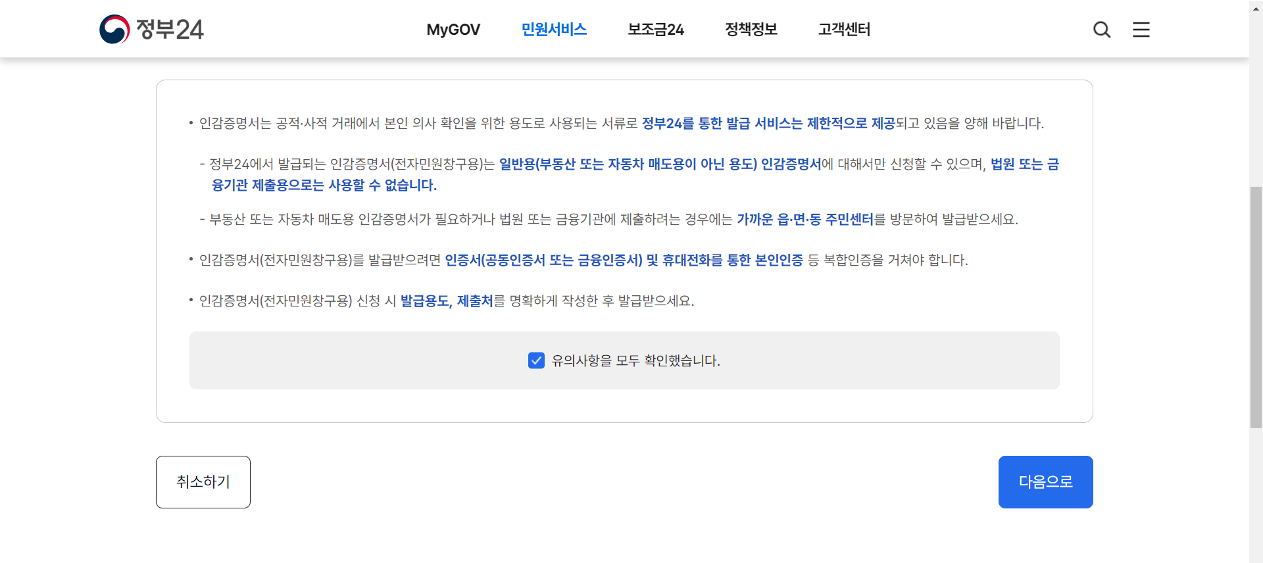Open the search magnifier icon

(x=1102, y=30)
